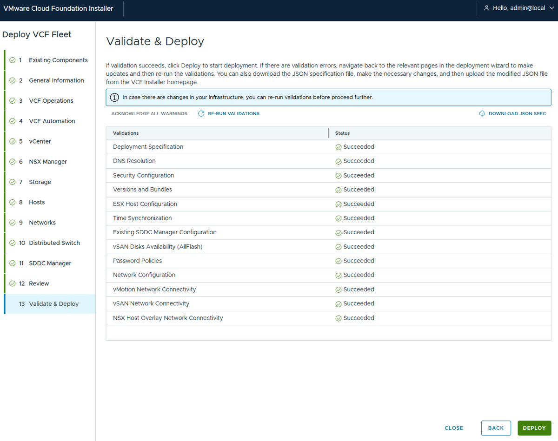The width and height of the screenshot is (558, 441).
Task: Click success icon in Versions and Bundles row
Action: coord(339,190)
